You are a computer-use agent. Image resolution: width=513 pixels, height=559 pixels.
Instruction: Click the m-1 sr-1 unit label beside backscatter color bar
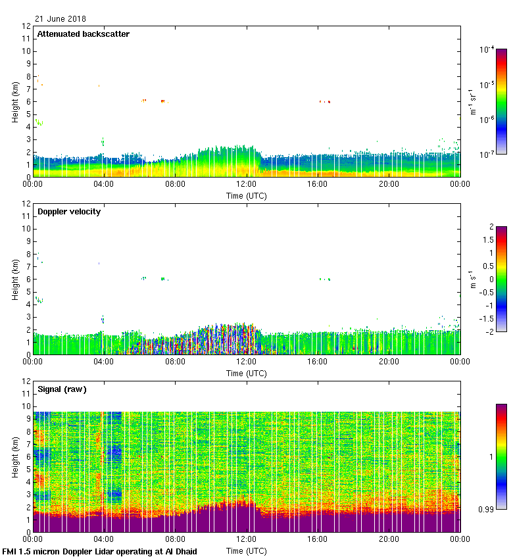[472, 101]
